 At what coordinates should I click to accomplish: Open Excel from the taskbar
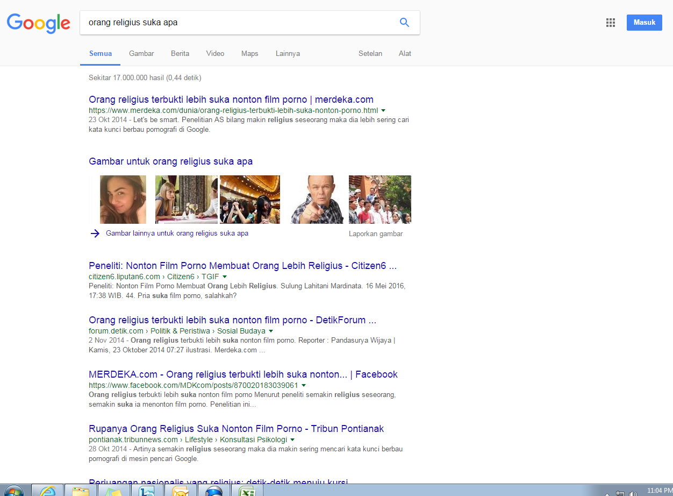(247, 491)
